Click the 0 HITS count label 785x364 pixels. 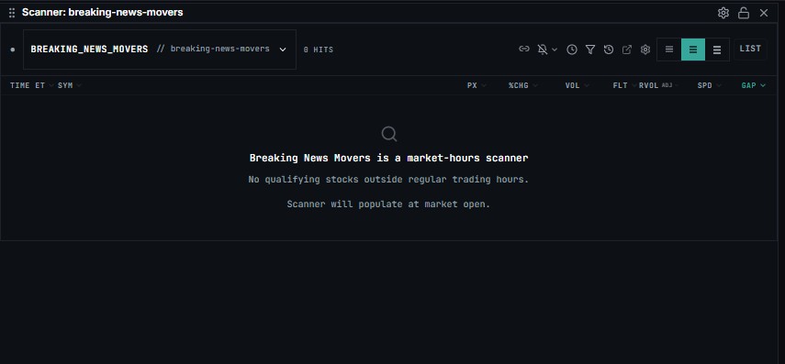pyautogui.click(x=319, y=50)
